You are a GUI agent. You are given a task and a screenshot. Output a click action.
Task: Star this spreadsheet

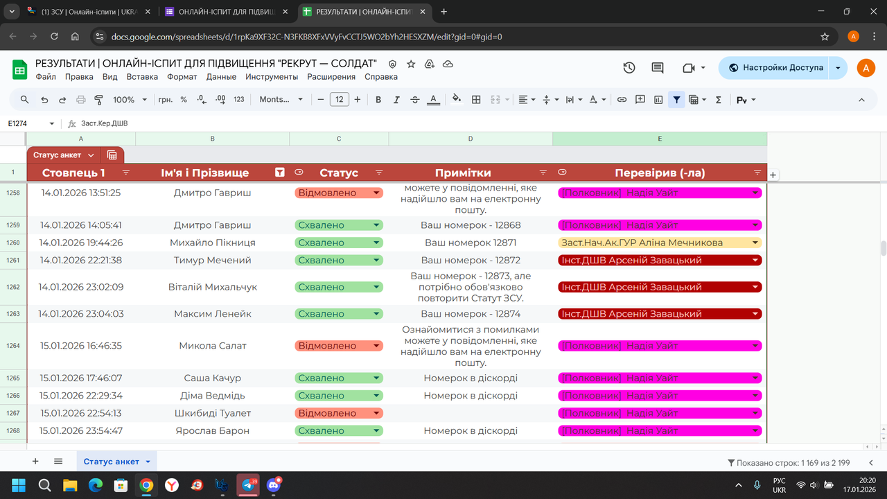[x=411, y=64]
